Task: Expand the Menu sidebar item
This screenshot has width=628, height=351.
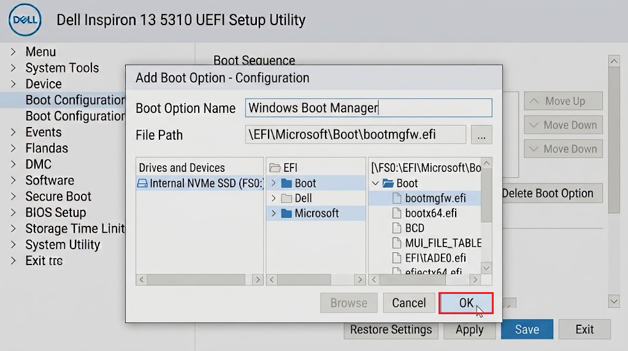Action: tap(13, 52)
